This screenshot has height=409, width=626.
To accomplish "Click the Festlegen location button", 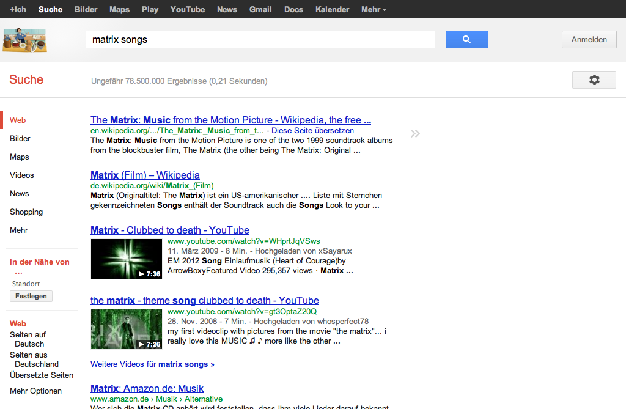I will 31,296.
